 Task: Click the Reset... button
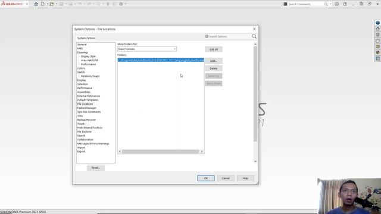96,168
